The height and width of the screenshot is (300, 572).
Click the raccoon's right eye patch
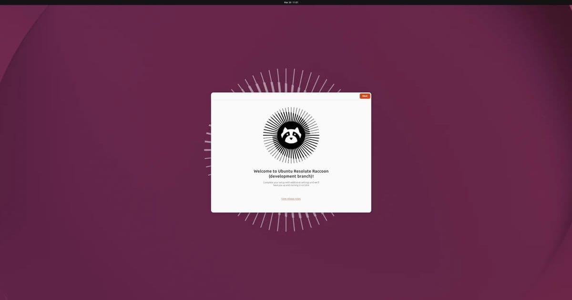(296, 133)
